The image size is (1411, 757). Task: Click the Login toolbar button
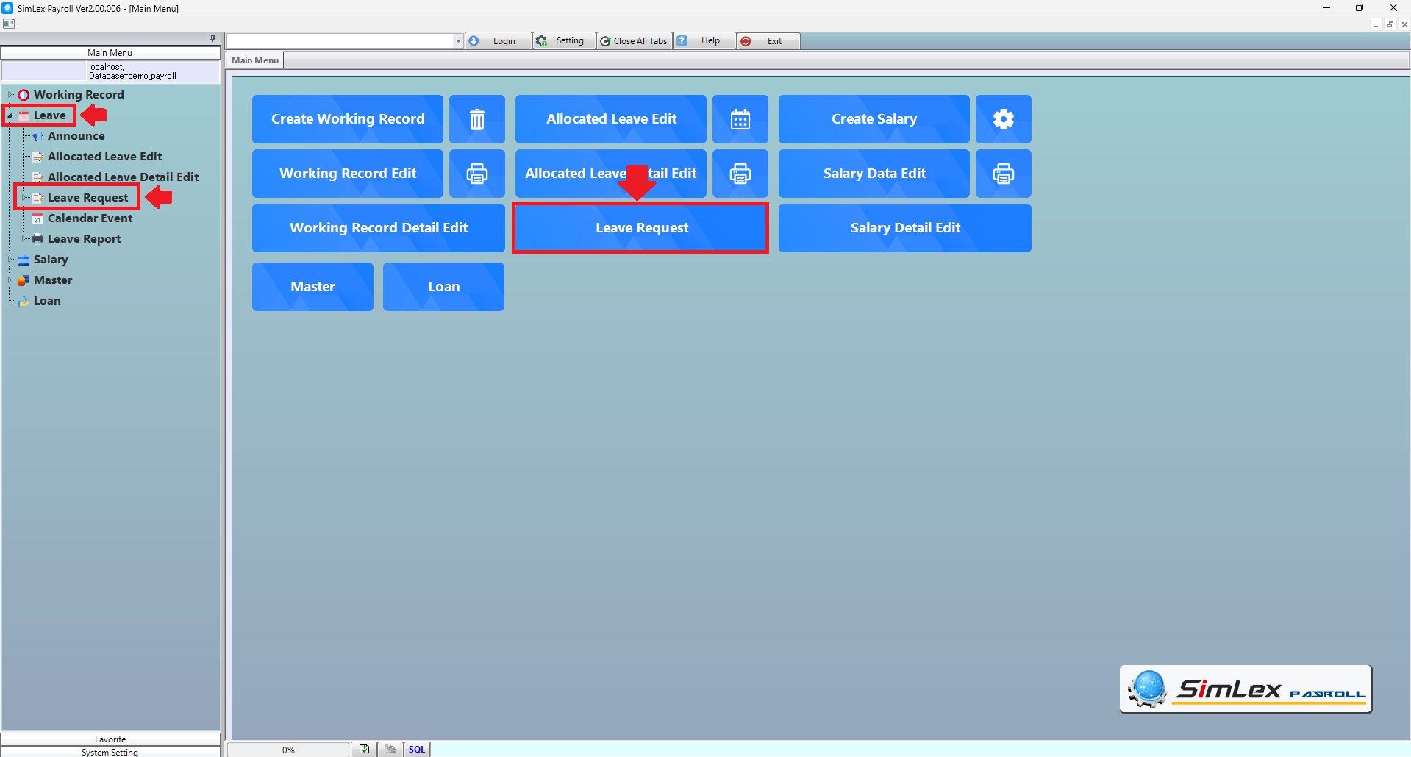[499, 41]
